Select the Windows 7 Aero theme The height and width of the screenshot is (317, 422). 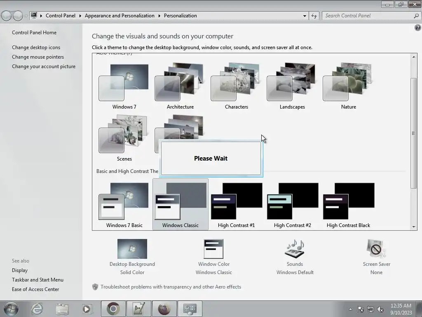tap(124, 86)
